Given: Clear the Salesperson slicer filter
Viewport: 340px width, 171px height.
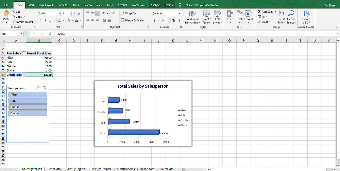Looking at the screenshot, I should [45, 88].
